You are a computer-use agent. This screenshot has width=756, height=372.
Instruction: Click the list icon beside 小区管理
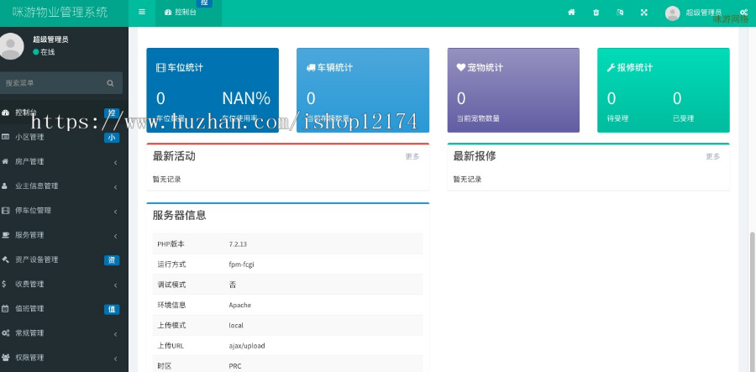click(x=5, y=137)
